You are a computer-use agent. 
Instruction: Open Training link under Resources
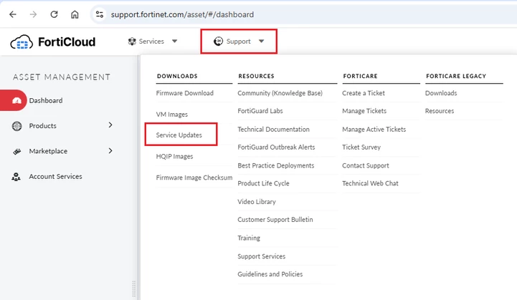249,238
